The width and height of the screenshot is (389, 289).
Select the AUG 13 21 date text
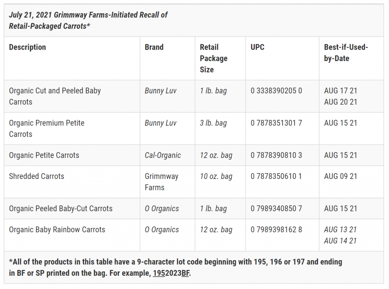pos(340,229)
